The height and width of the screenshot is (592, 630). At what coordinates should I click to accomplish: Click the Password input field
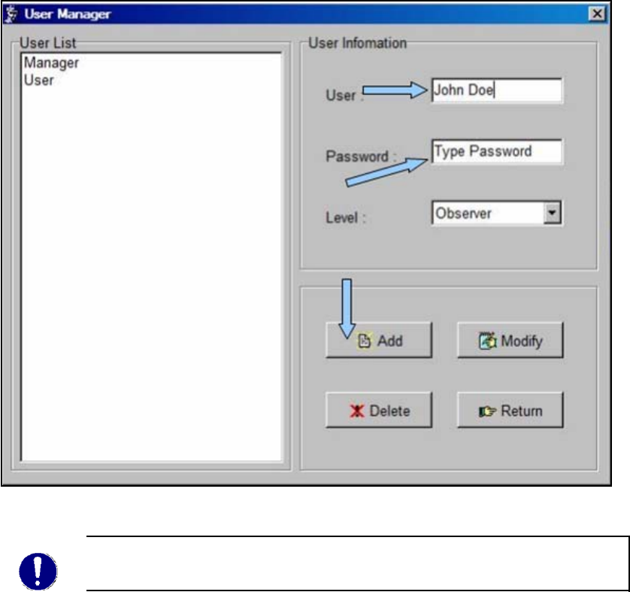[497, 151]
